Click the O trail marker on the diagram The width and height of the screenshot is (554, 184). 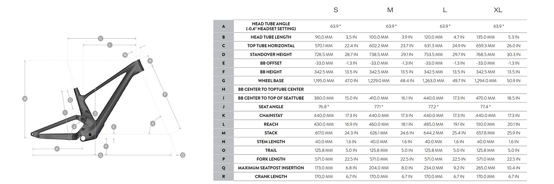[183, 155]
